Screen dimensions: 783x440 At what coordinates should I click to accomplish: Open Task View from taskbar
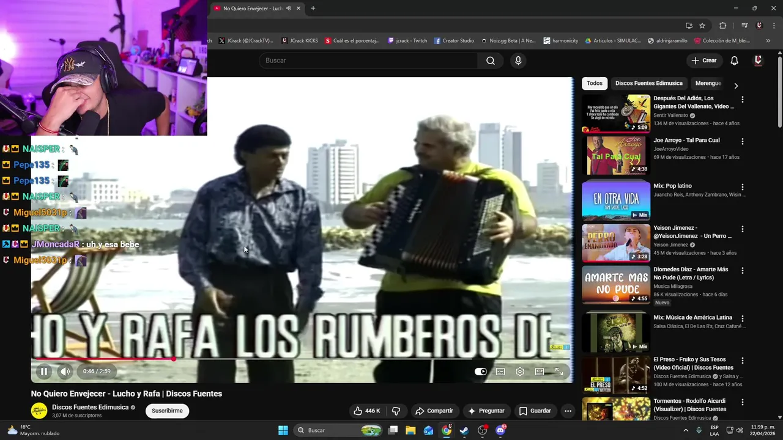point(393,430)
